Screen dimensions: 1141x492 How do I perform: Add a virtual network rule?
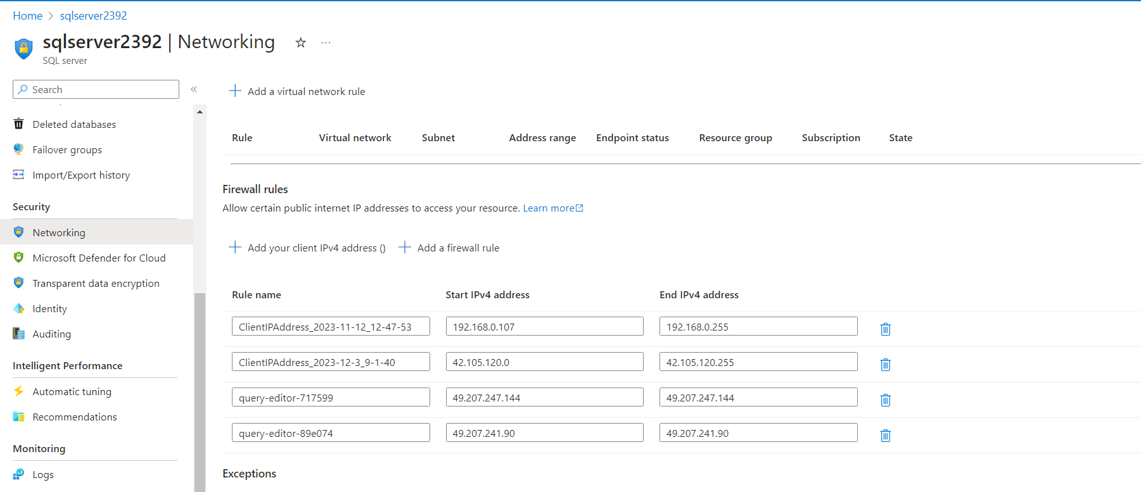point(297,91)
